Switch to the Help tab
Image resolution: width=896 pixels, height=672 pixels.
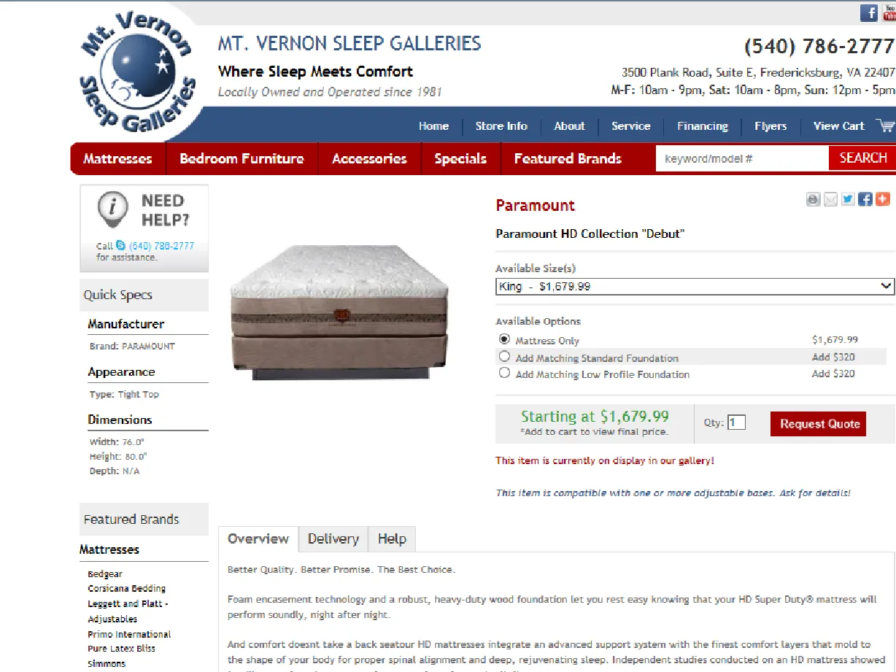point(392,539)
